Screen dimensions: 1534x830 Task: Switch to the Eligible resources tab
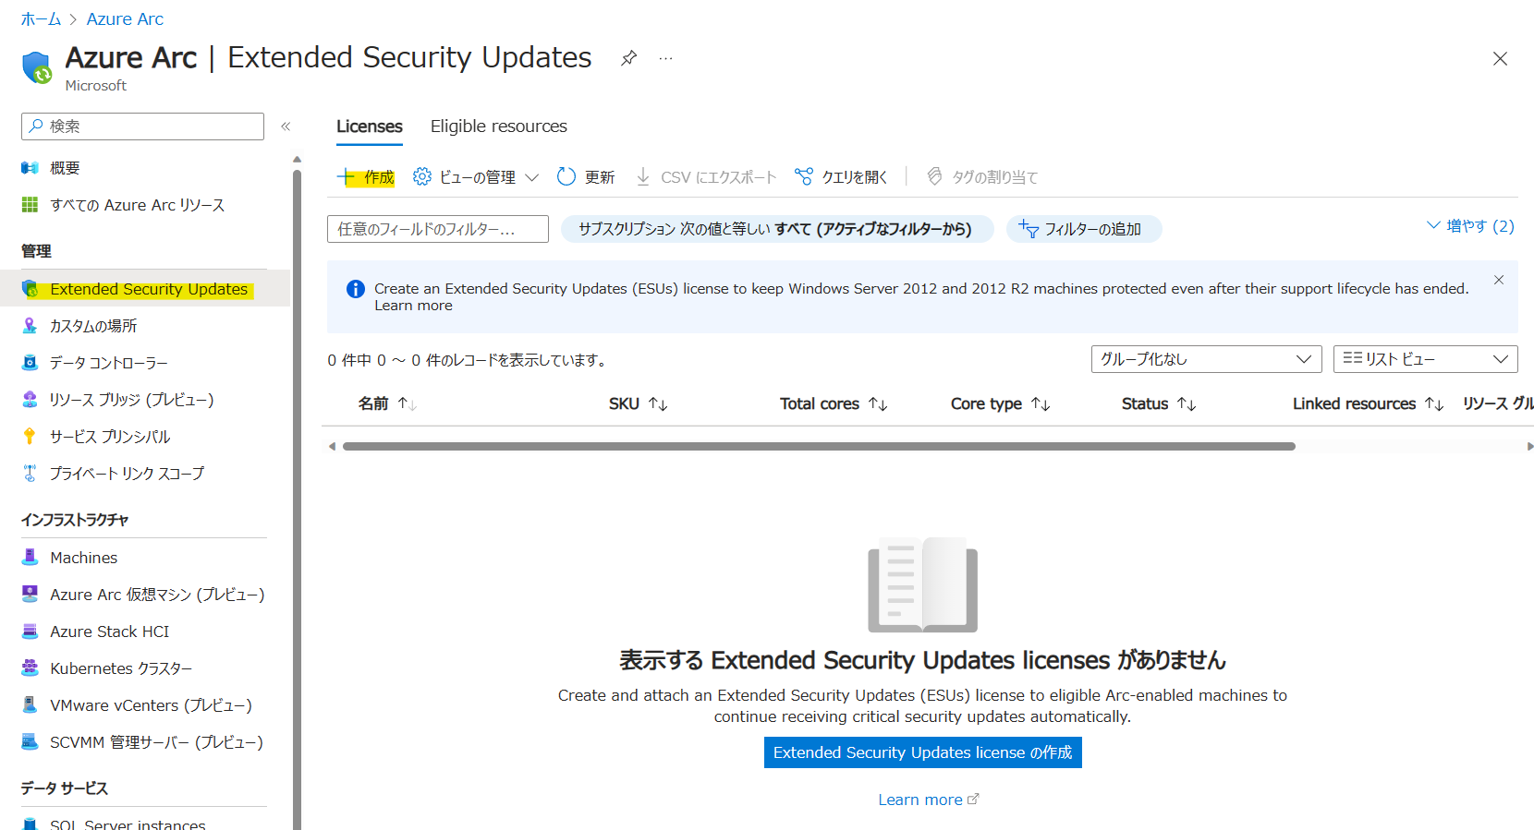499,126
